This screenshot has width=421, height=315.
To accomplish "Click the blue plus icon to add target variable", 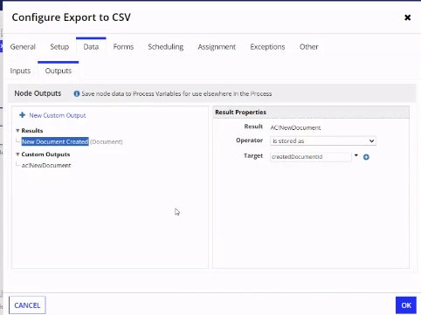I will [x=366, y=157].
